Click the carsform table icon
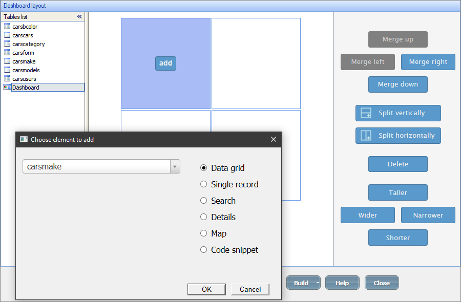Screen dimensions: 461x302 pos(7,52)
